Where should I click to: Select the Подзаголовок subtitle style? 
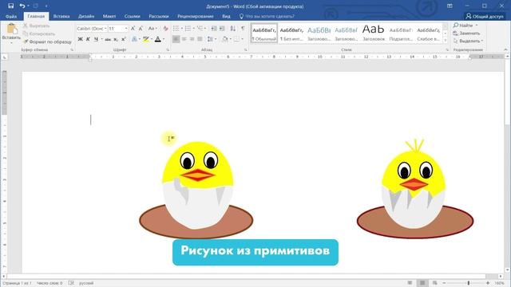[x=401, y=33]
